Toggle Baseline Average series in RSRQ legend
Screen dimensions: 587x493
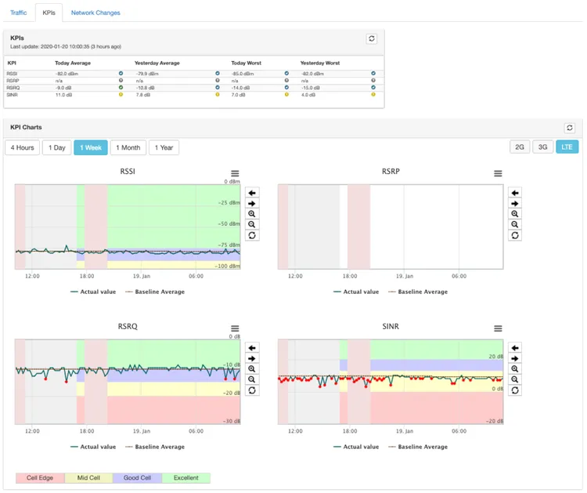[159, 447]
